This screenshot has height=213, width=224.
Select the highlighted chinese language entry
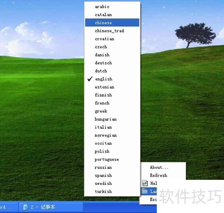[112, 23]
